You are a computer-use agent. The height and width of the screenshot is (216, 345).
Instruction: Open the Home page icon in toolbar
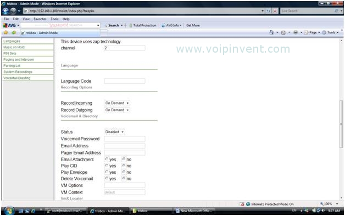pos(271,32)
